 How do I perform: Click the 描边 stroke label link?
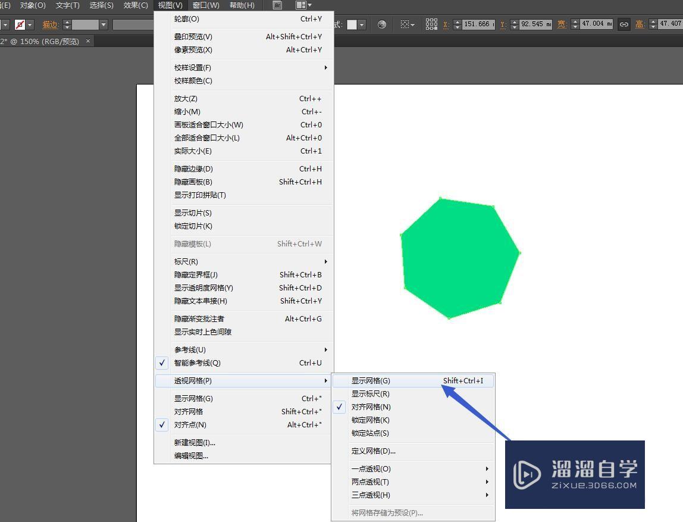click(50, 24)
